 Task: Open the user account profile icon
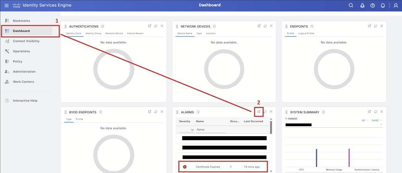pos(396,5)
